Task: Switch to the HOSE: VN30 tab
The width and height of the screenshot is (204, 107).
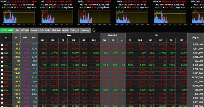Action: (7, 30)
